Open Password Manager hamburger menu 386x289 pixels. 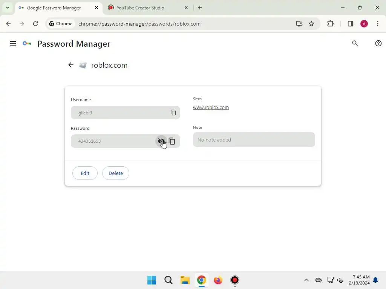point(13,44)
